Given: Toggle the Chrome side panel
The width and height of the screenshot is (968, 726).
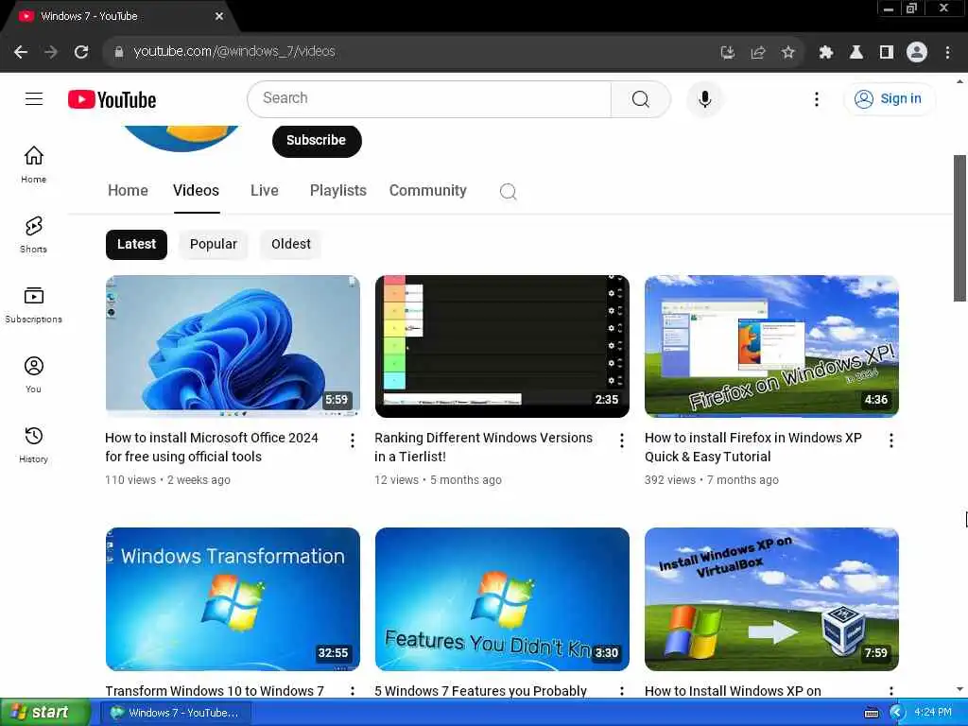Looking at the screenshot, I should click(887, 53).
